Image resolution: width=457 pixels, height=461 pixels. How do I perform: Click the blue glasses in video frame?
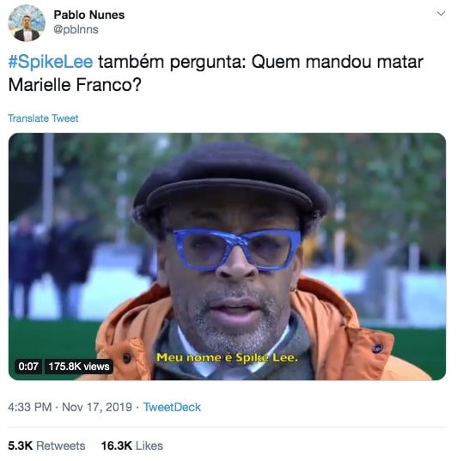pos(237,249)
